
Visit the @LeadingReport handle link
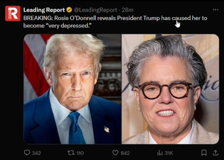pyautogui.click(x=95, y=10)
